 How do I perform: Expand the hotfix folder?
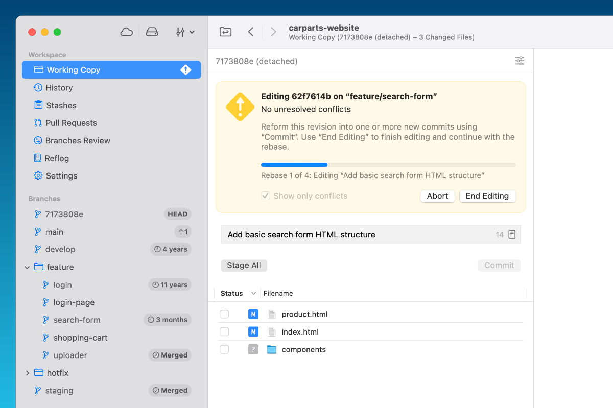click(27, 373)
